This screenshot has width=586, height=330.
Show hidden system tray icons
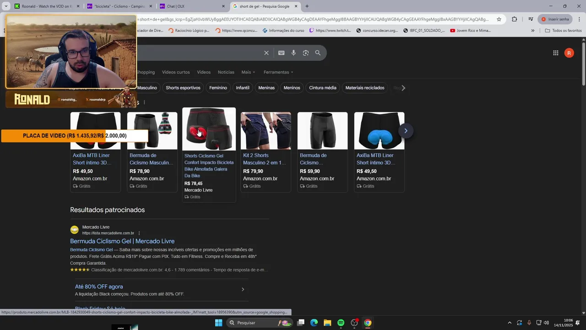[x=510, y=323]
